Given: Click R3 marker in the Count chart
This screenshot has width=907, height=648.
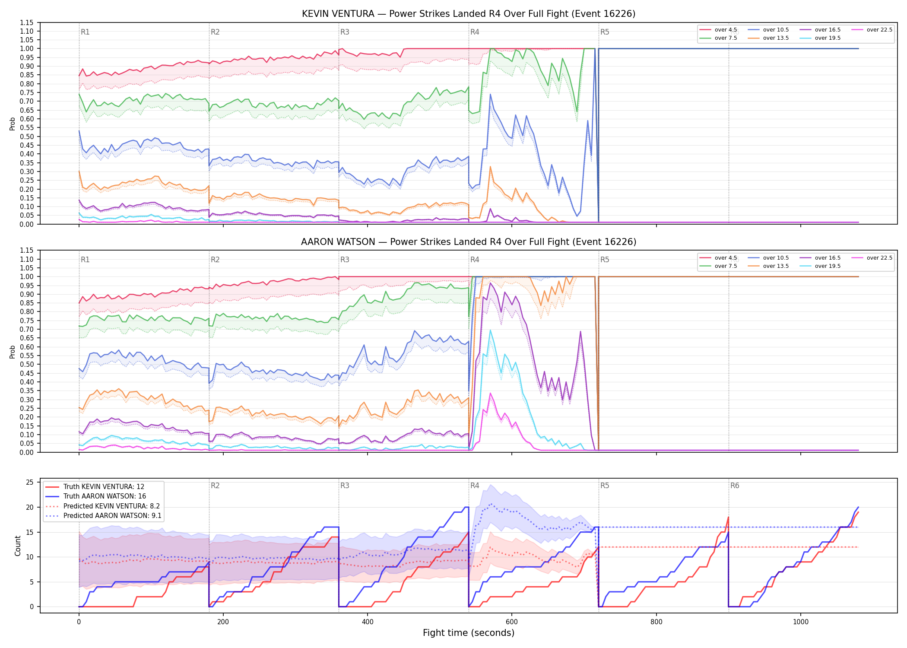Looking at the screenshot, I should pyautogui.click(x=345, y=486).
